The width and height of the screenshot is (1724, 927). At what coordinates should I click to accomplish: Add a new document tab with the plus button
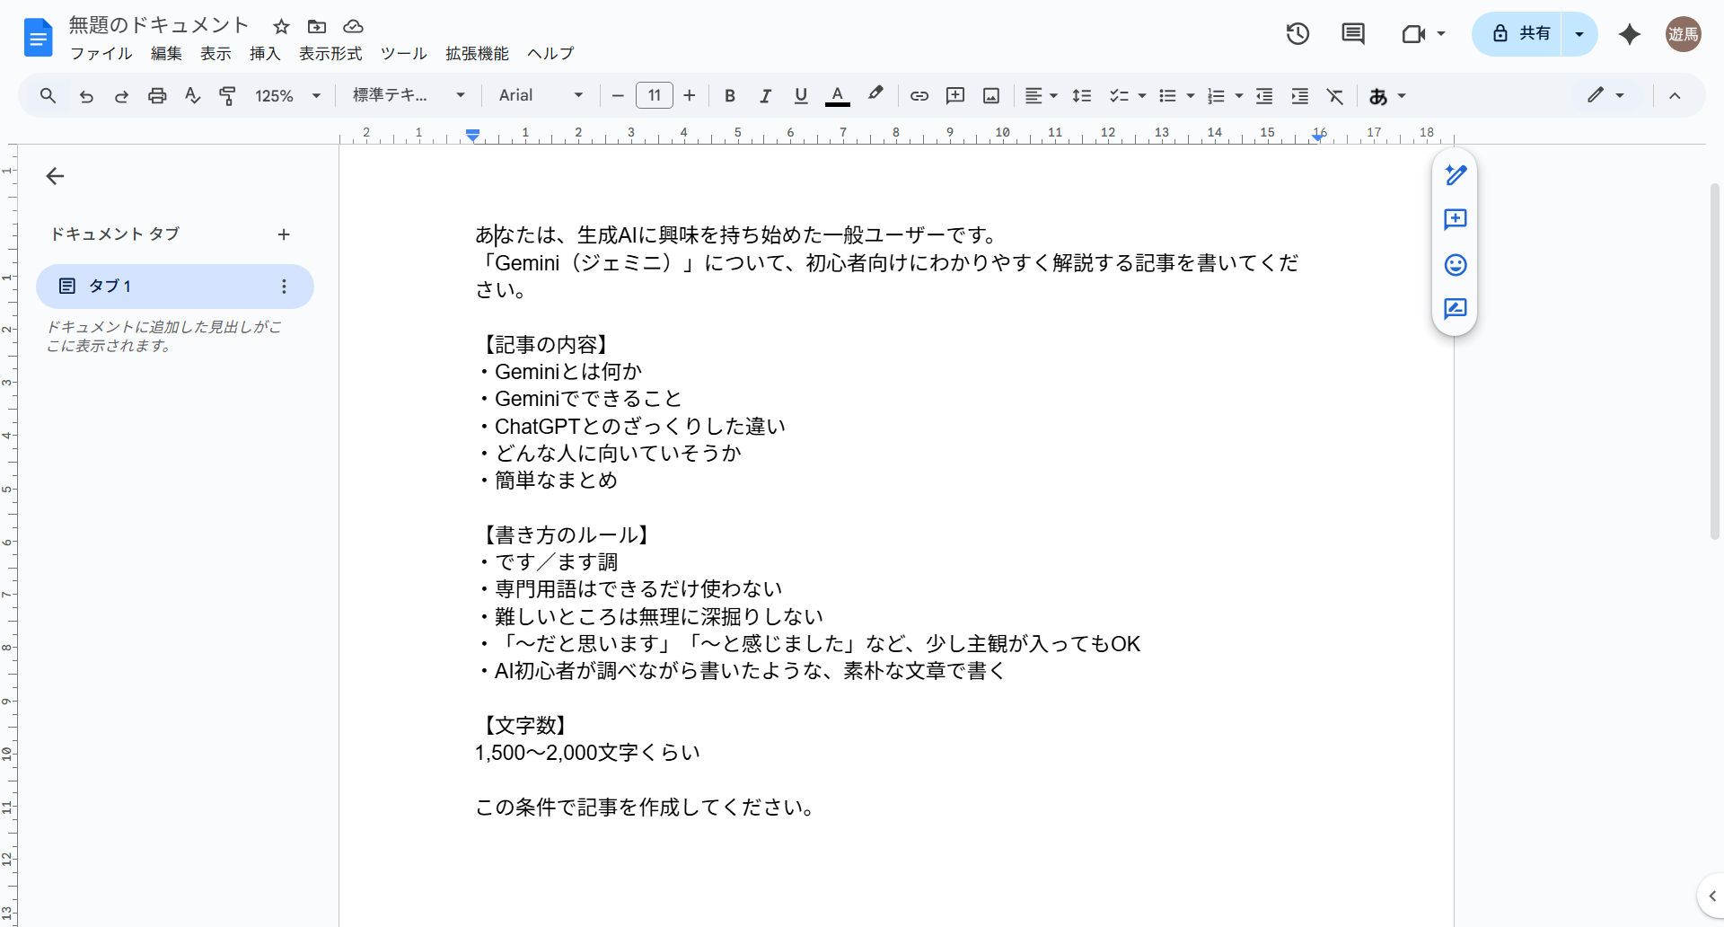pyautogui.click(x=284, y=234)
